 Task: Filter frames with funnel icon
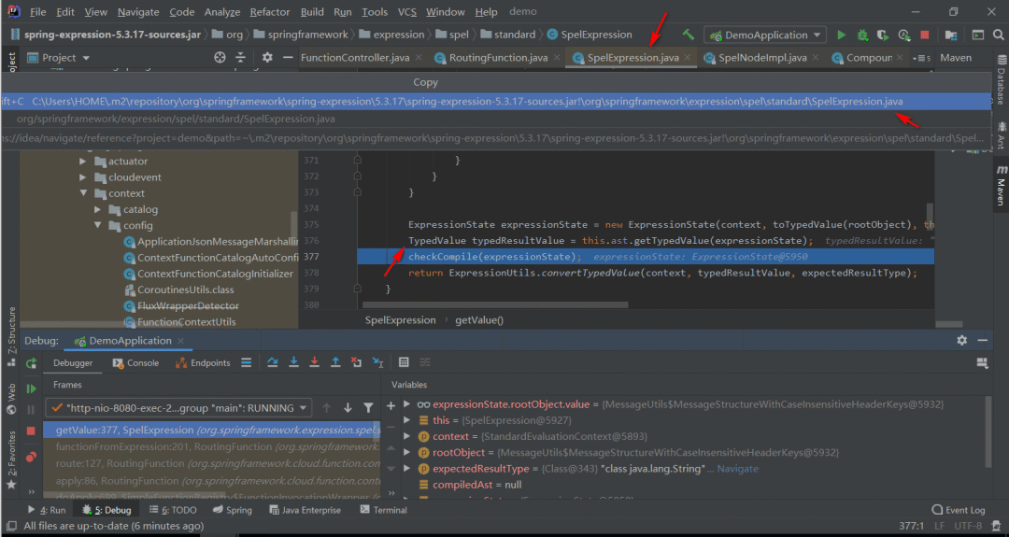click(x=368, y=408)
